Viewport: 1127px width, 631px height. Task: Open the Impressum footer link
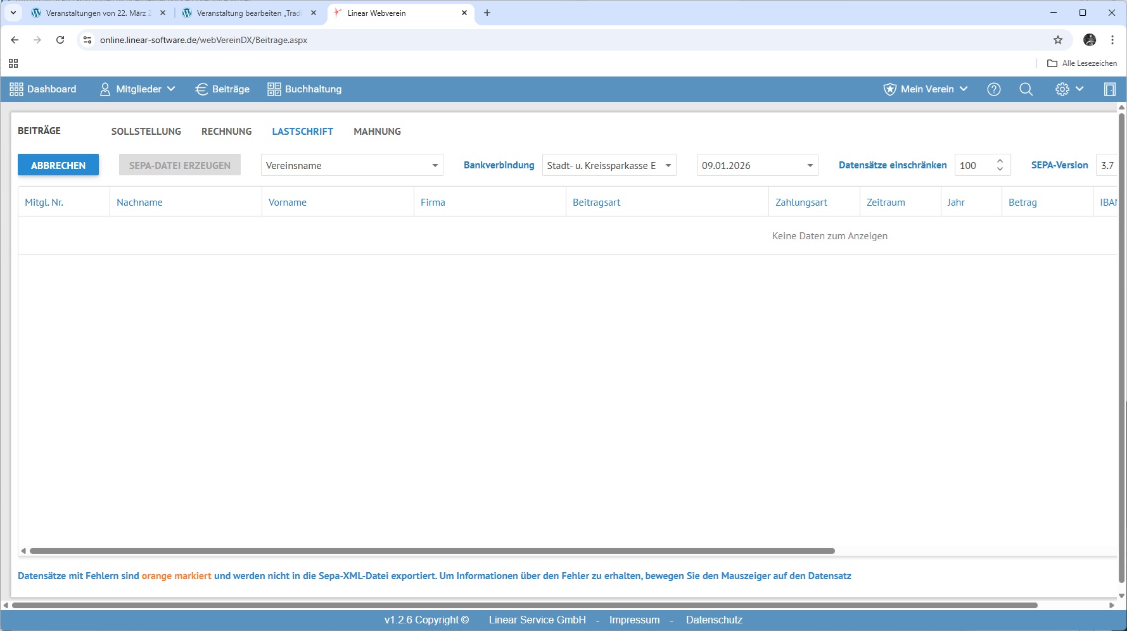(634, 620)
